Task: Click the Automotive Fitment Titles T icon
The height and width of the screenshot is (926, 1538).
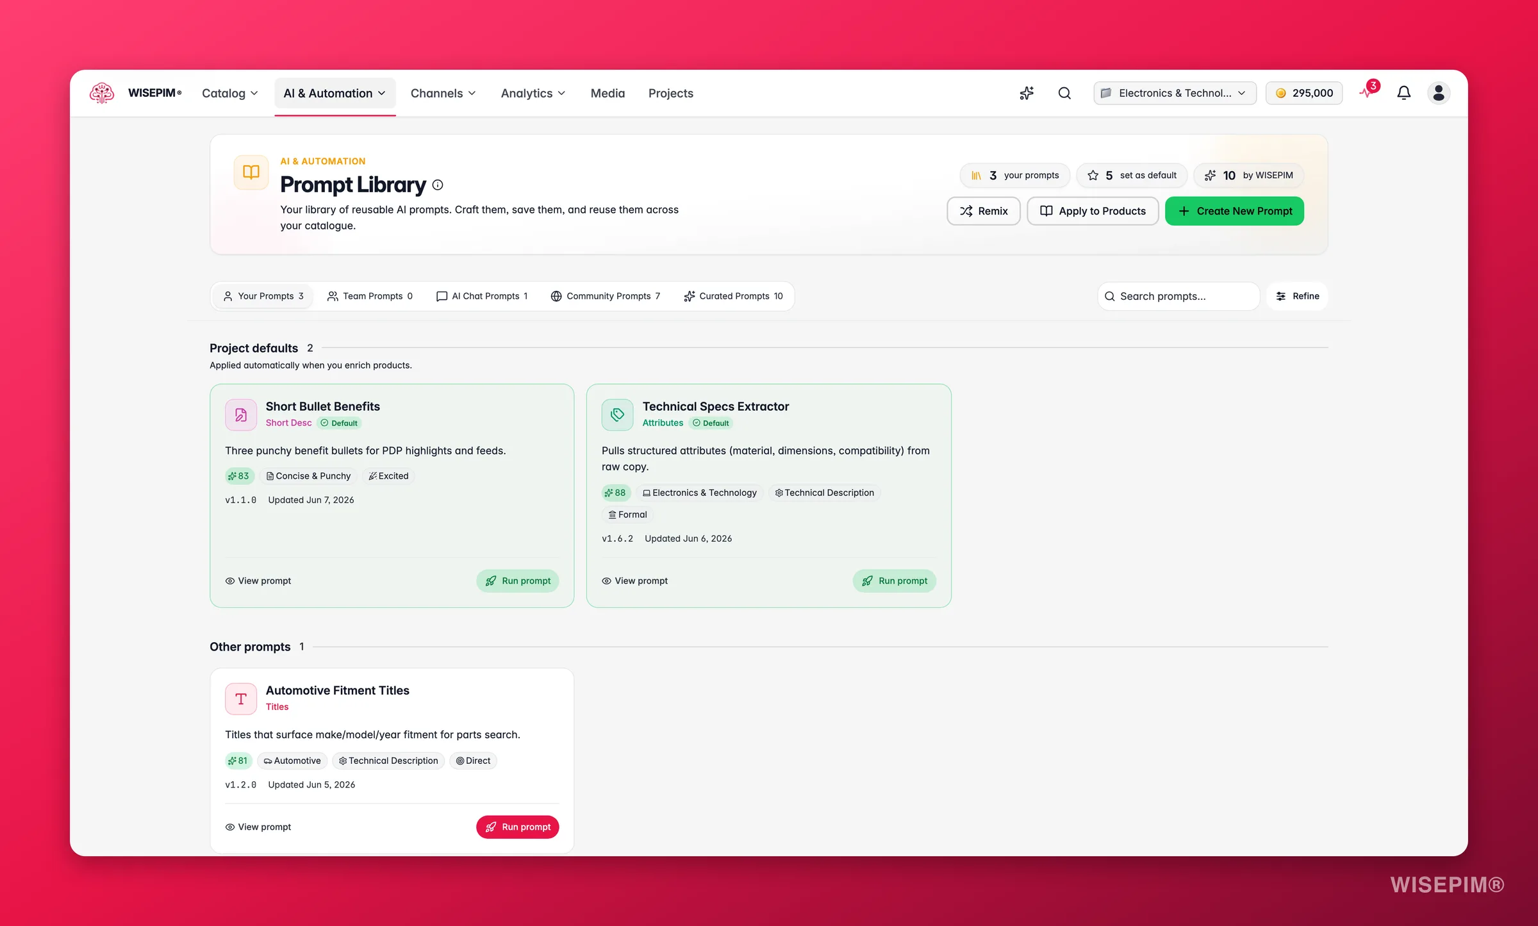Action: (241, 699)
